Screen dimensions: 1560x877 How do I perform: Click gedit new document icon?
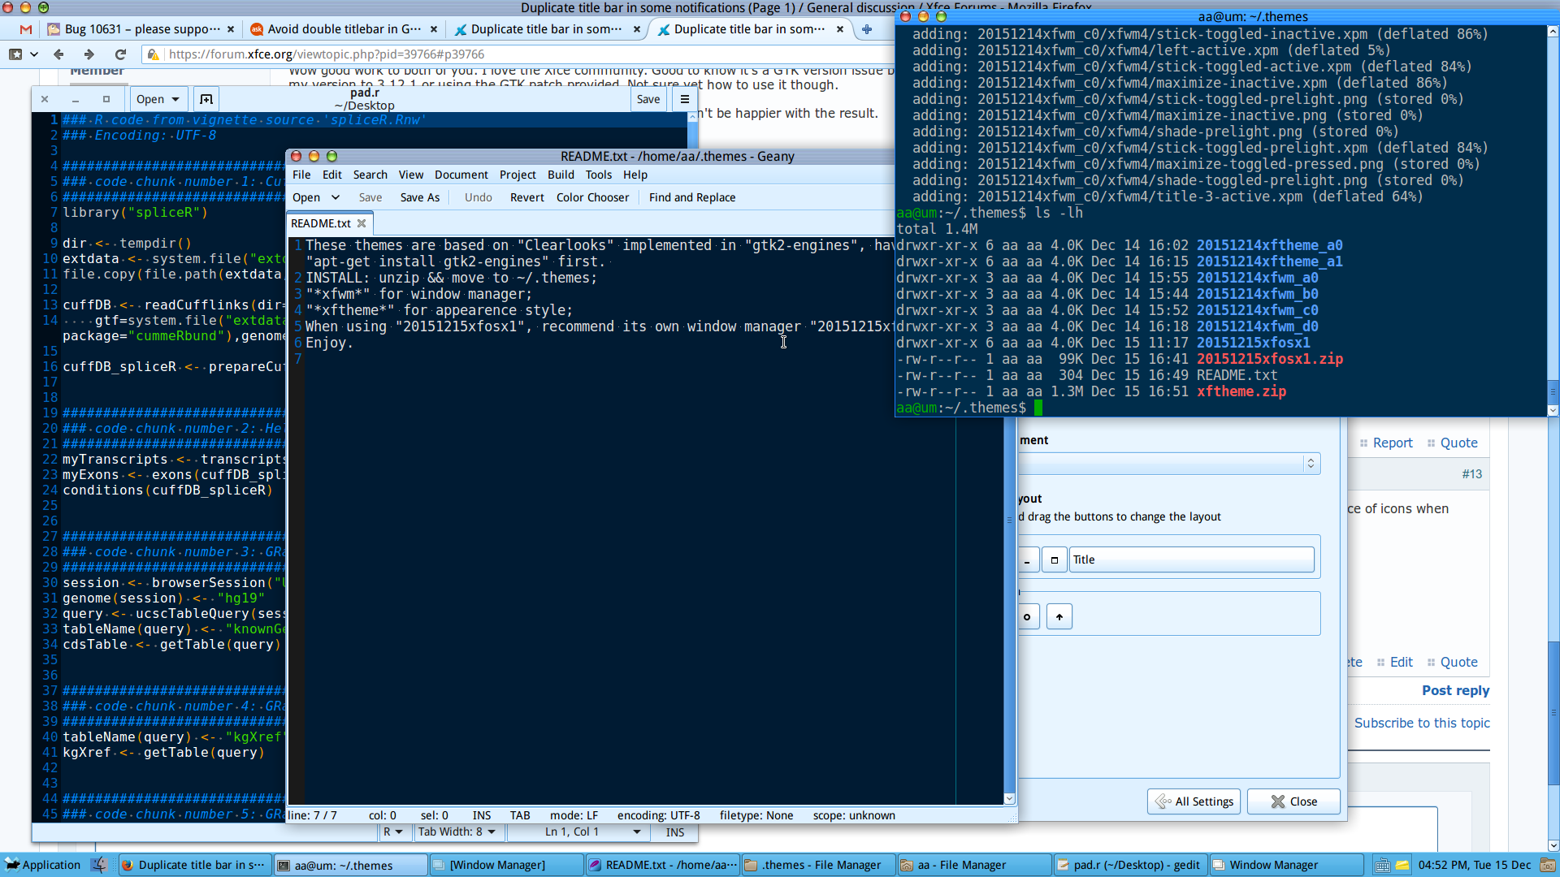(x=206, y=99)
